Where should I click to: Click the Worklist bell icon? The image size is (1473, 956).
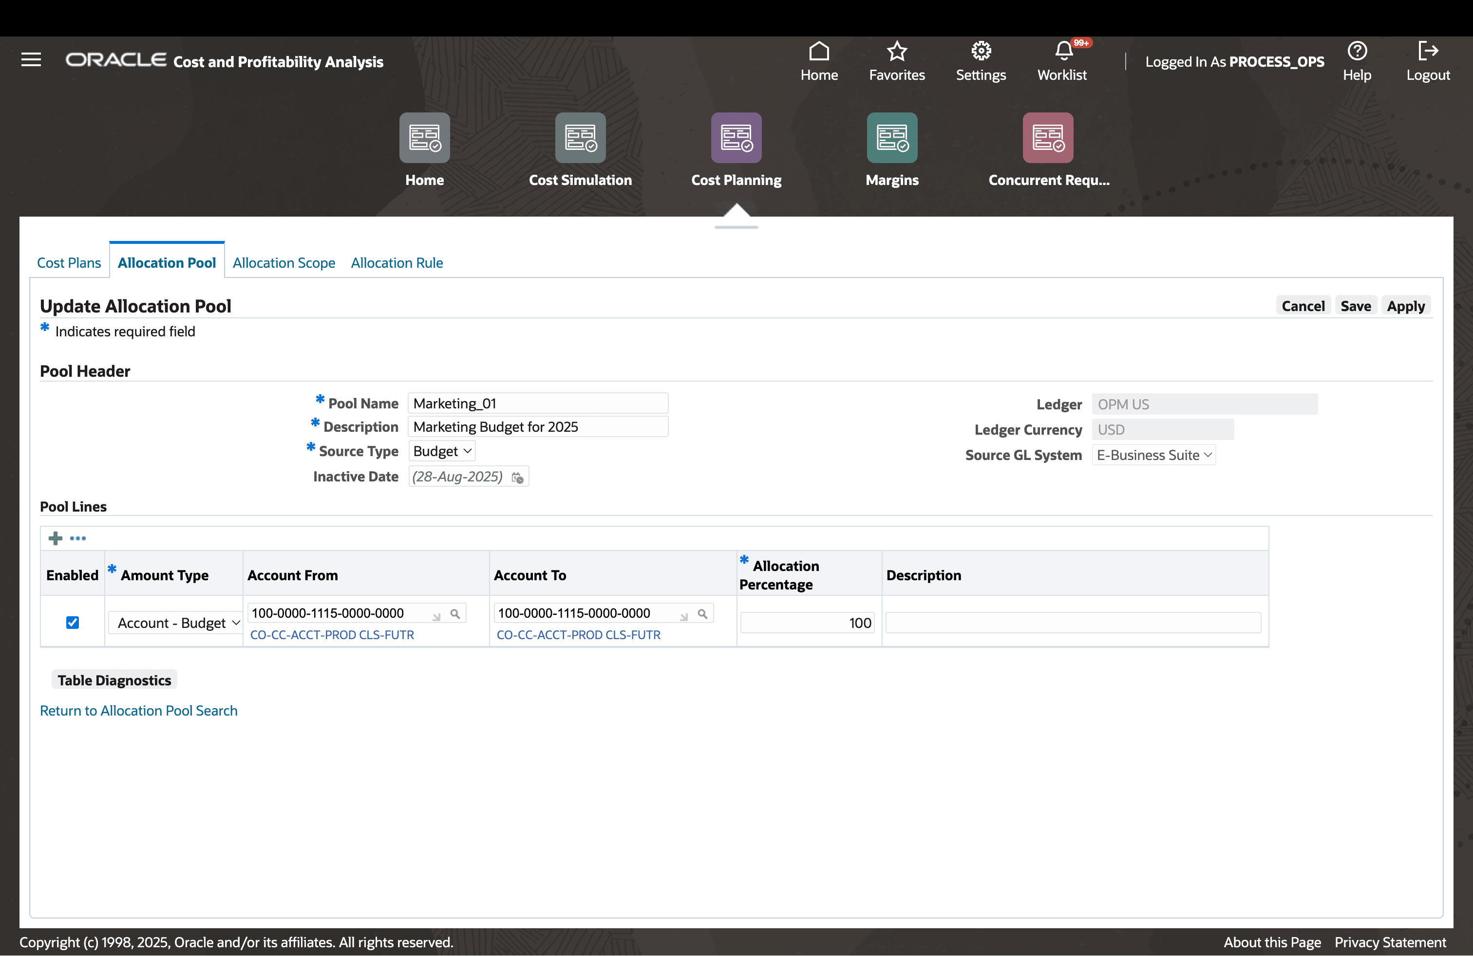(1063, 51)
